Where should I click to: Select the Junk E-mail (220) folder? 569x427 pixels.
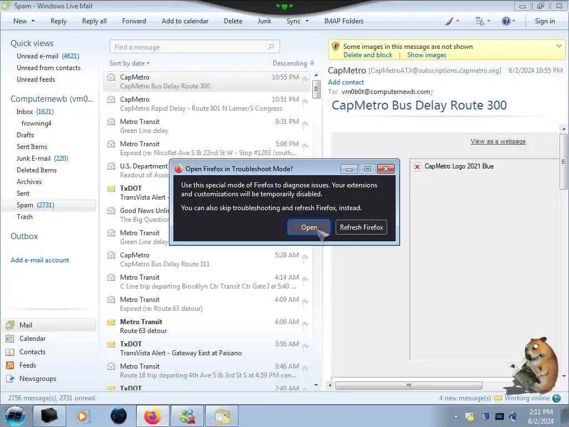(x=42, y=158)
